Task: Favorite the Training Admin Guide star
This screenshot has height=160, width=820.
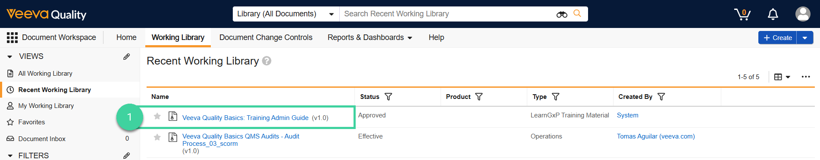Action: (157, 116)
